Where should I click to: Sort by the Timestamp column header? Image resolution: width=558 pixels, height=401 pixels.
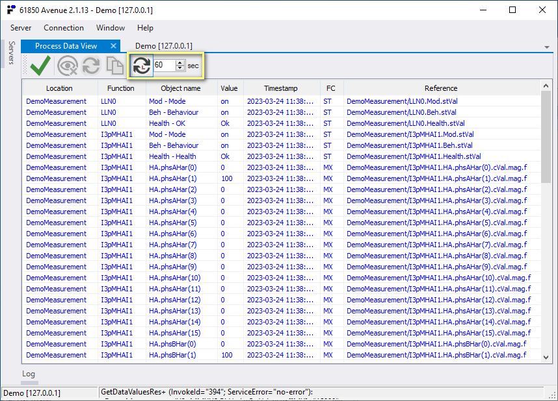pos(281,88)
